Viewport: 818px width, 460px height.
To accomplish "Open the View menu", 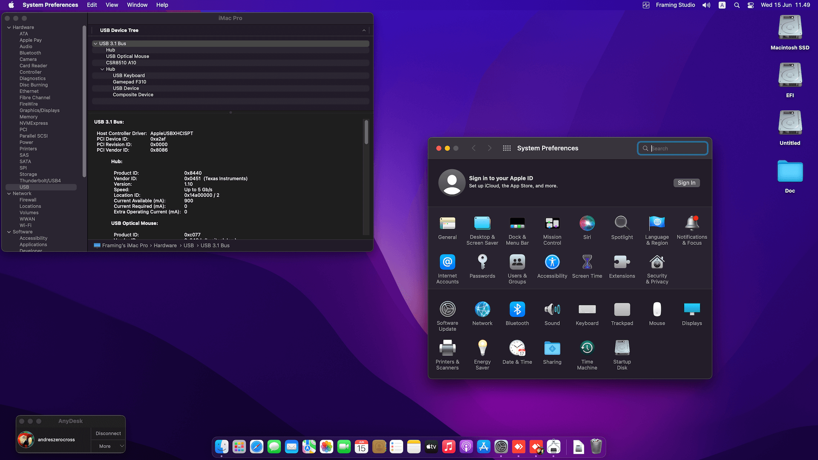I will click(112, 5).
